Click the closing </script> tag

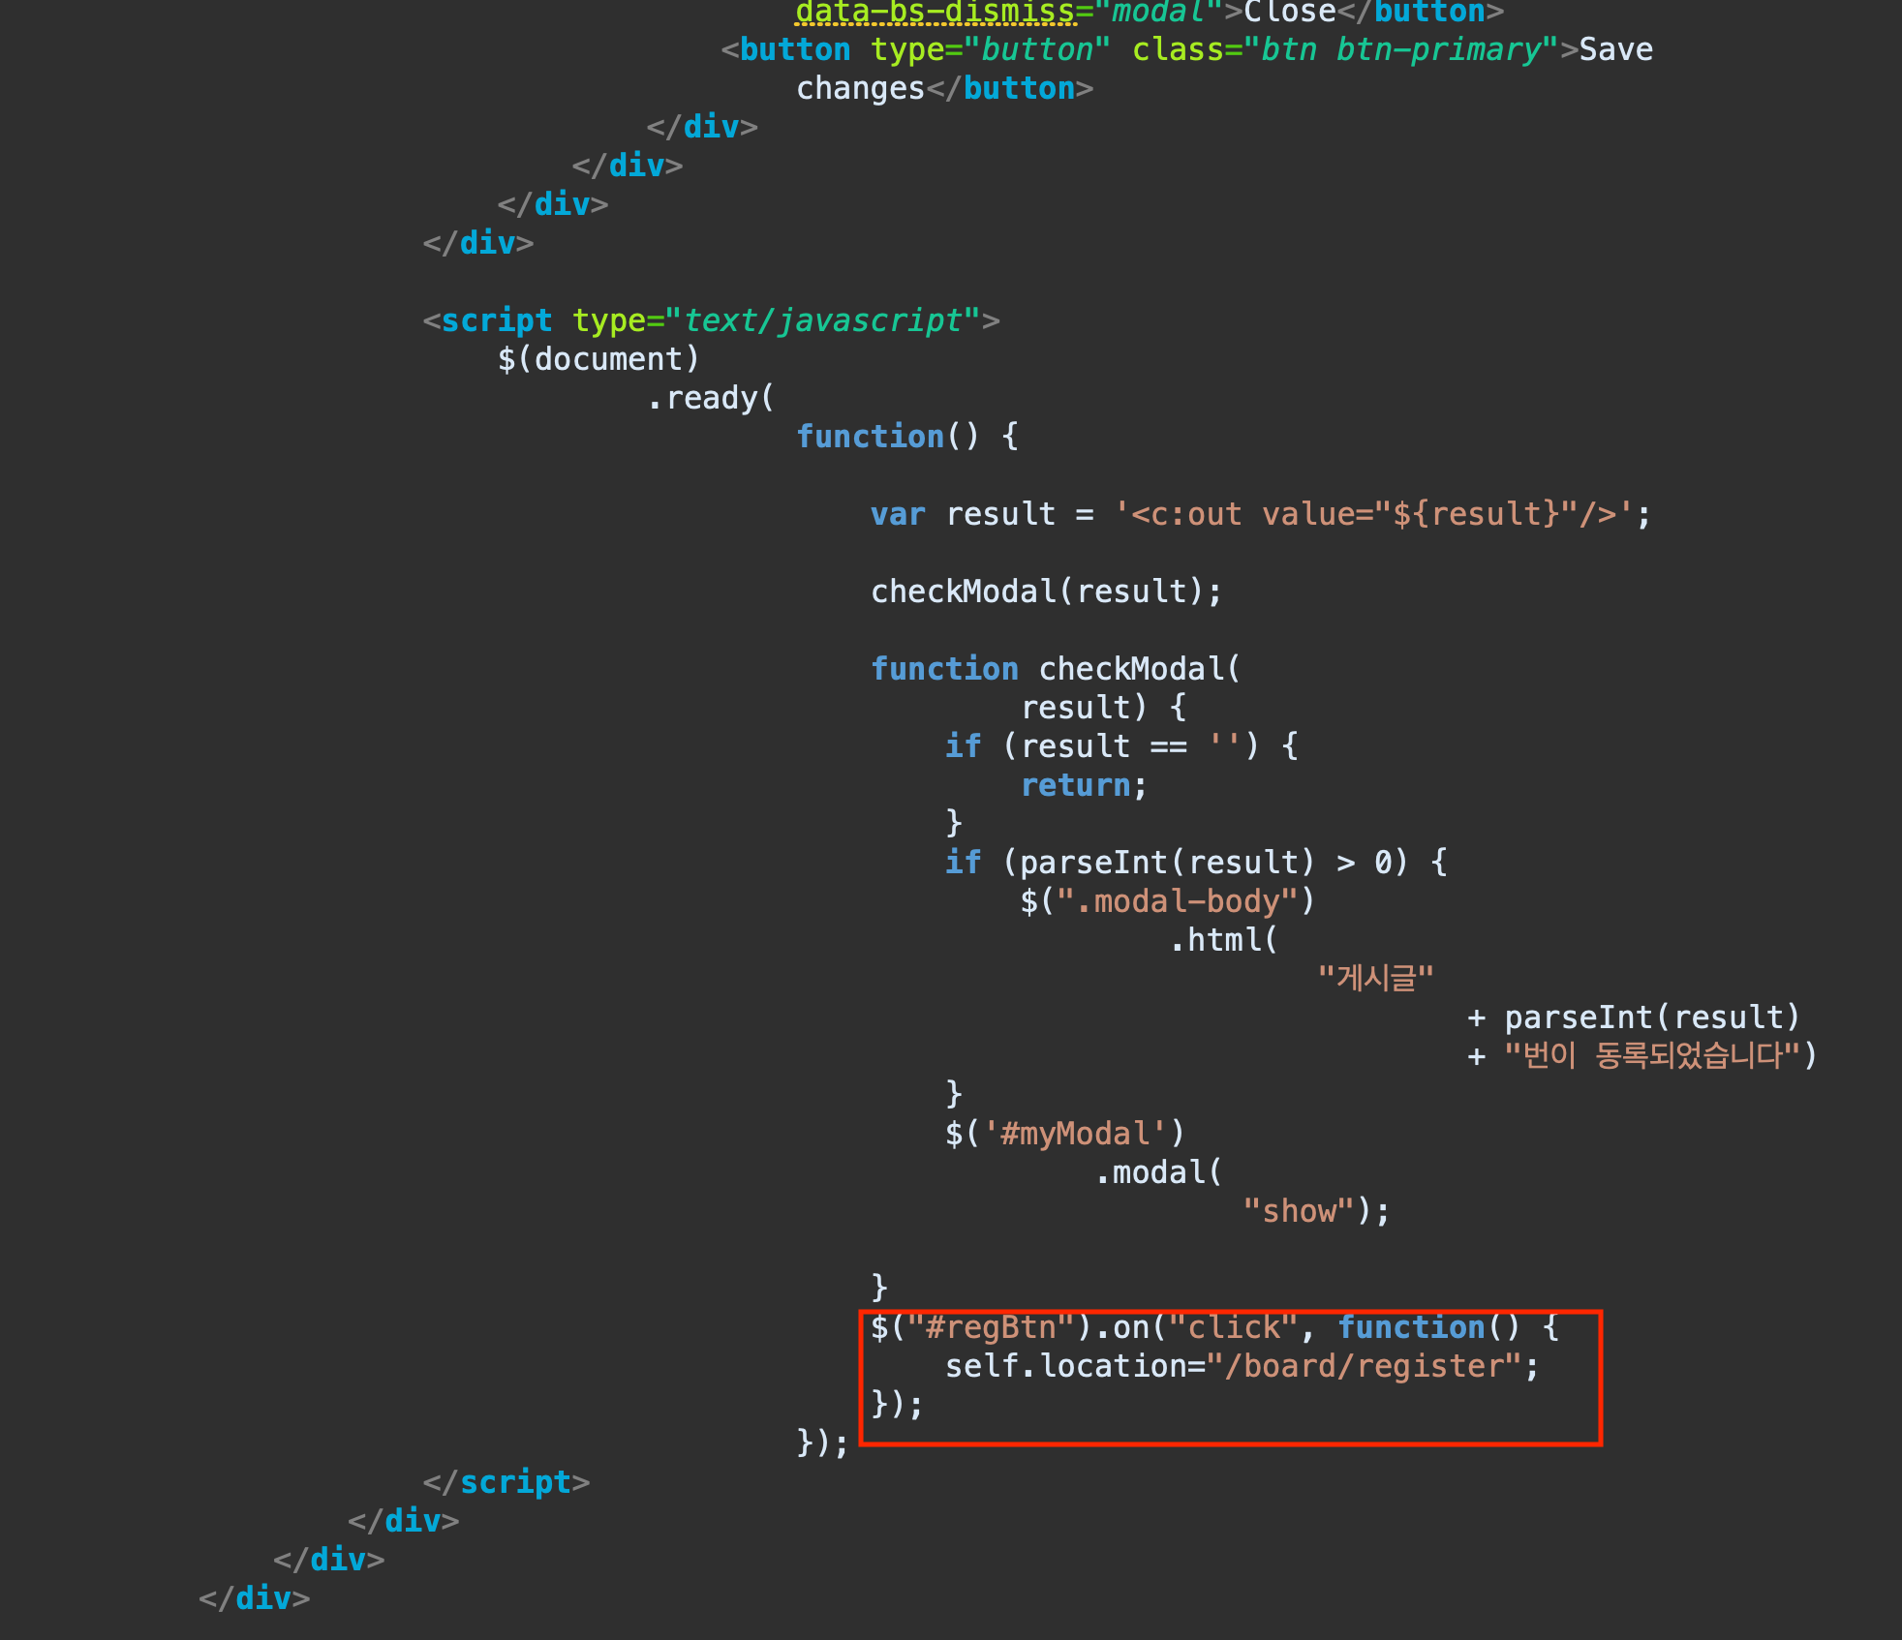coord(506,1482)
